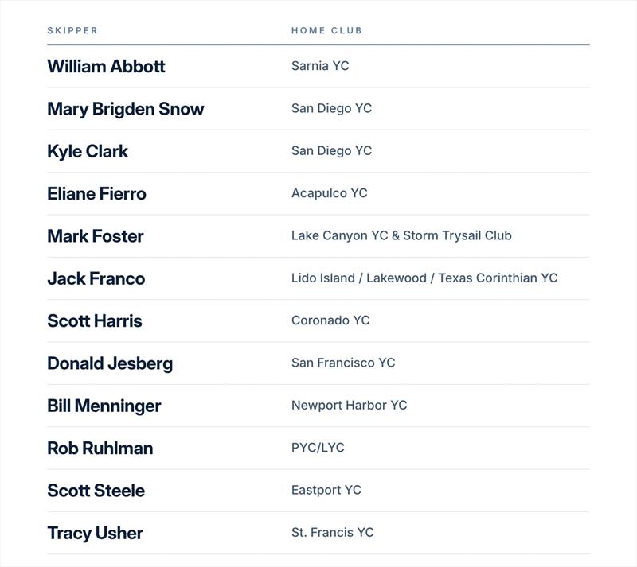Open Mary Brigden Snow's entry

pyautogui.click(x=126, y=109)
